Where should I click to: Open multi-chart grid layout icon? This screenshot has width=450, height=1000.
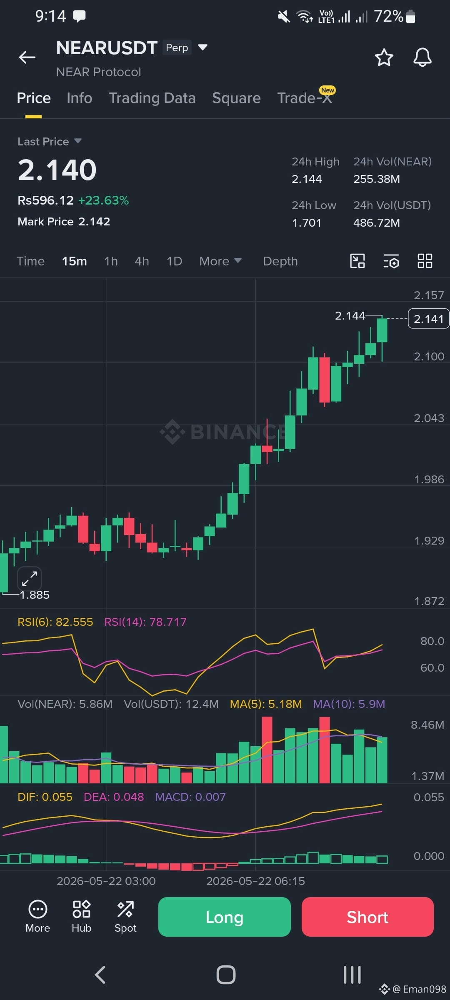click(425, 261)
